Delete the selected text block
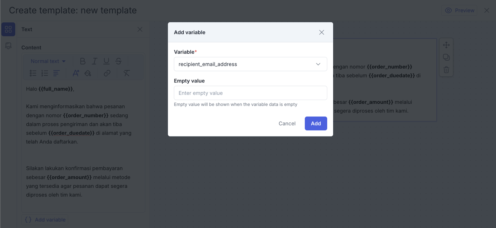 [446, 70]
